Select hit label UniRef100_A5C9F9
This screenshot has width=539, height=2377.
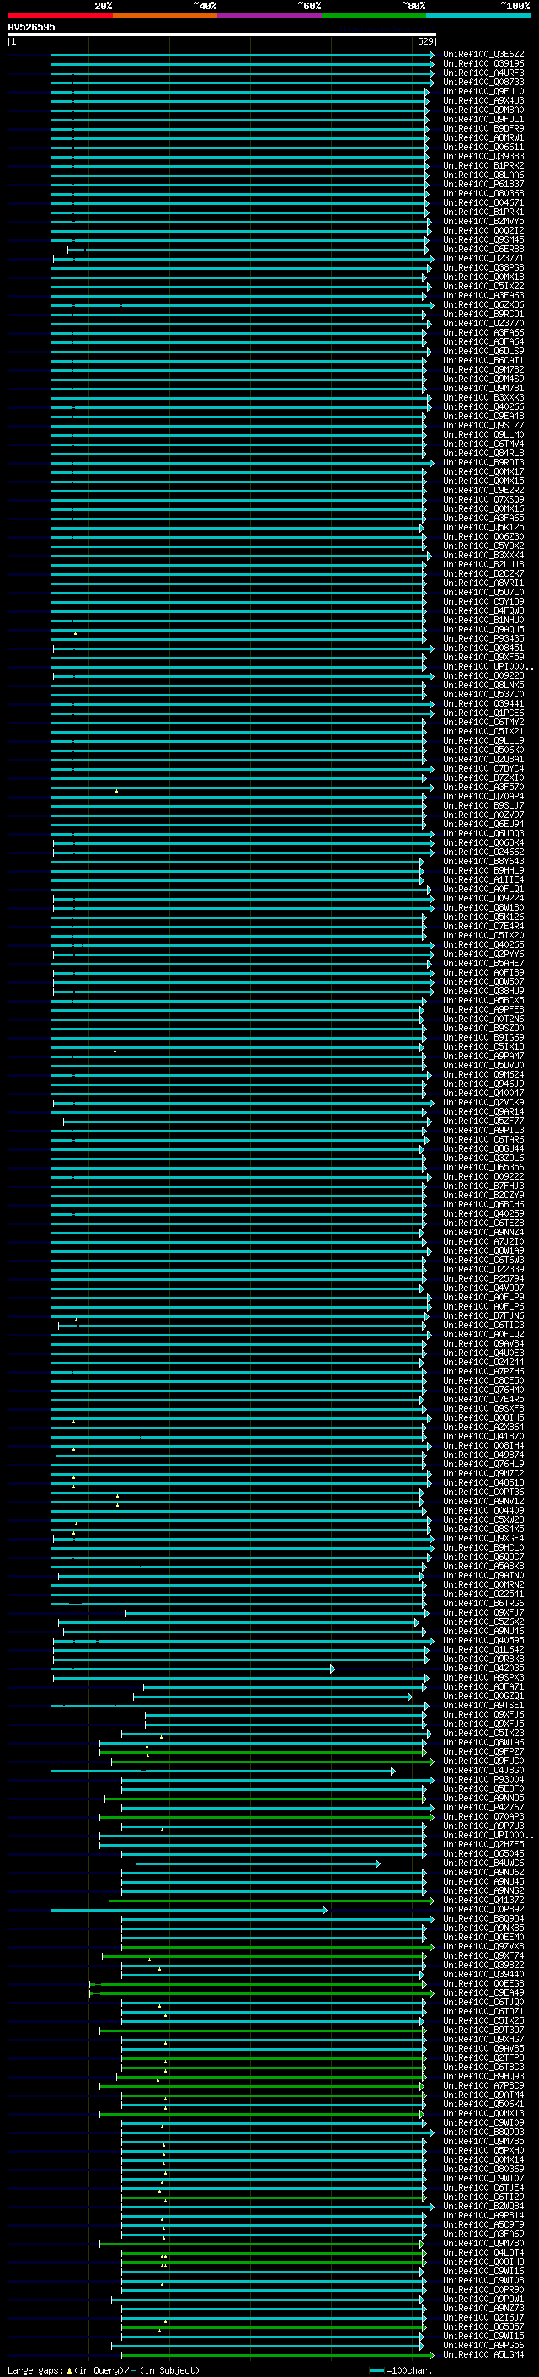[x=483, y=2224]
